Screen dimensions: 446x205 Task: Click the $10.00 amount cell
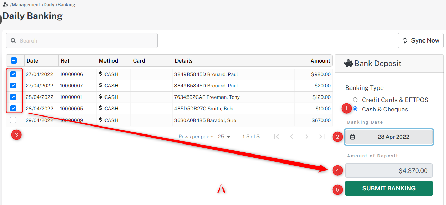323,109
